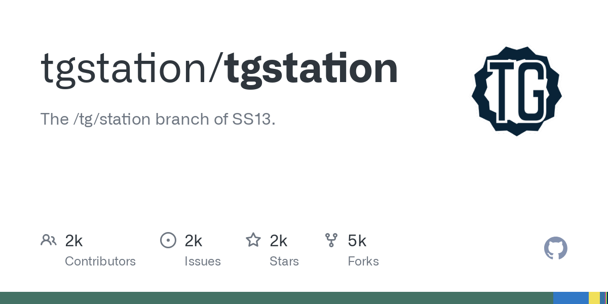
Task: Click the Issues circle-dot icon
Action: [x=168, y=240]
